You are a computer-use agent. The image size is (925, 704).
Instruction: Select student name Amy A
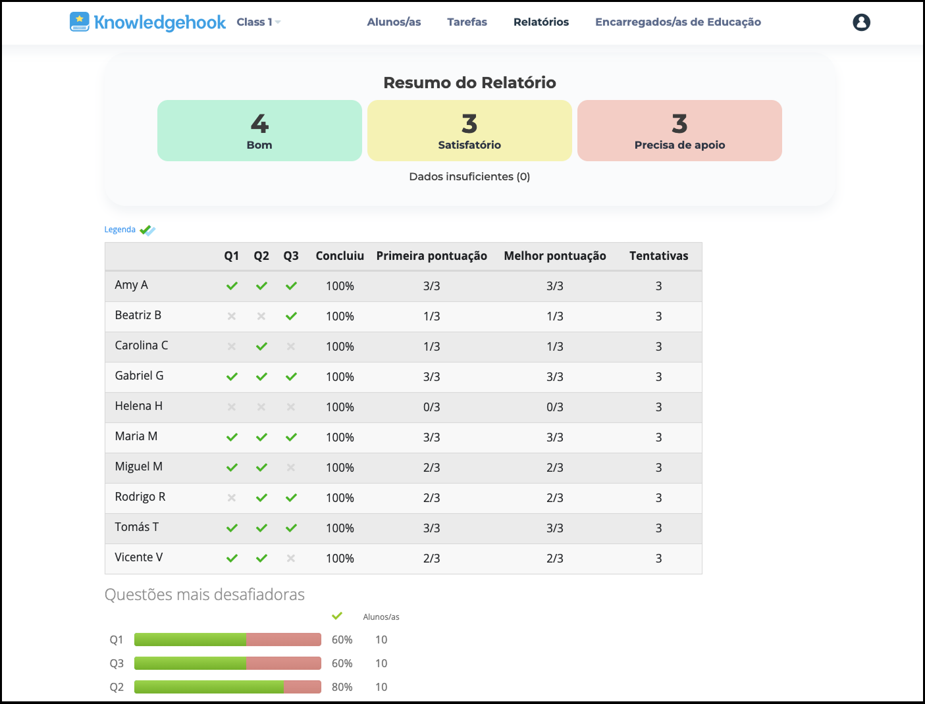pos(132,285)
